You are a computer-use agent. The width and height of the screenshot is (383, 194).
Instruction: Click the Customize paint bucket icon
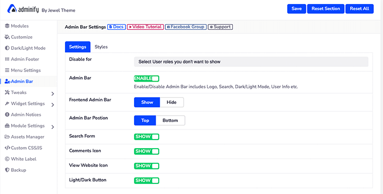(7, 37)
